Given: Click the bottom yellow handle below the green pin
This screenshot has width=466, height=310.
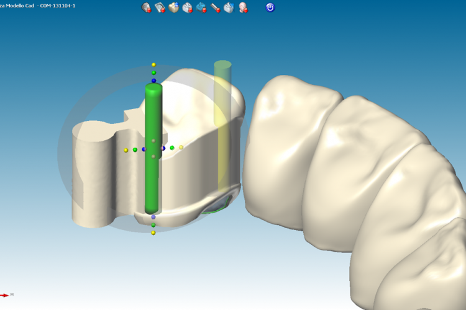Looking at the screenshot, I should (x=153, y=232).
